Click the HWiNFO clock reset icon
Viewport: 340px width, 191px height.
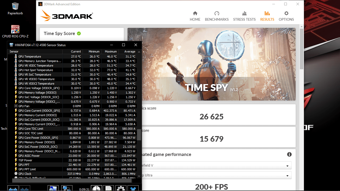[97, 188]
